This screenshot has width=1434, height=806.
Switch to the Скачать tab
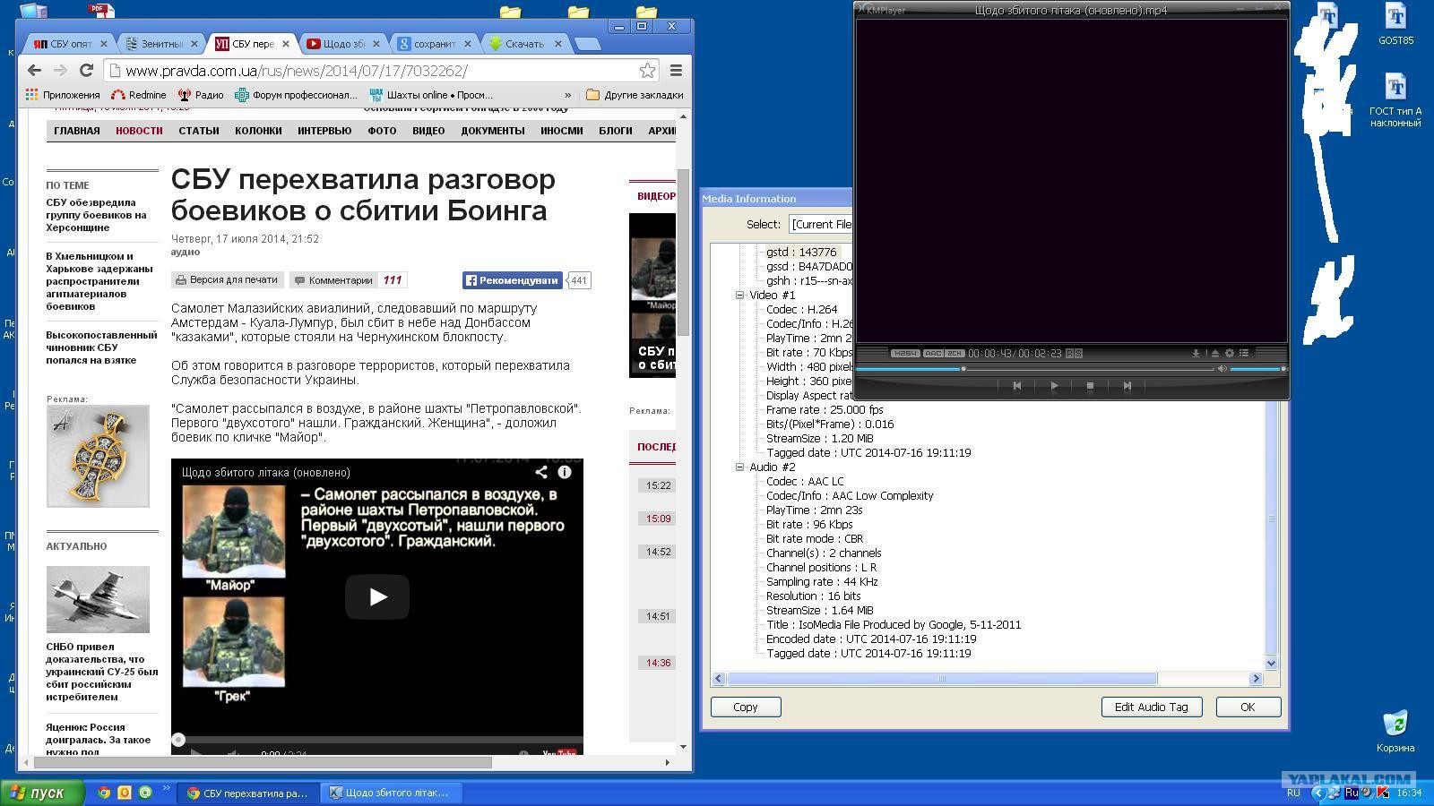click(525, 43)
